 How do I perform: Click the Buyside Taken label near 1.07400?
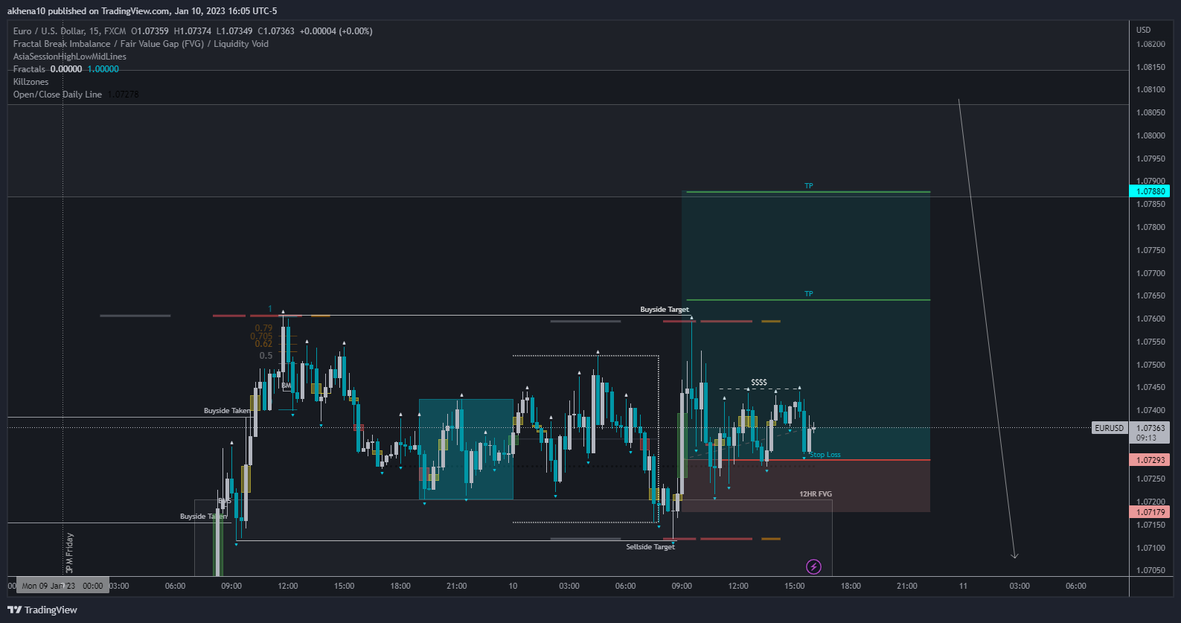tap(227, 411)
